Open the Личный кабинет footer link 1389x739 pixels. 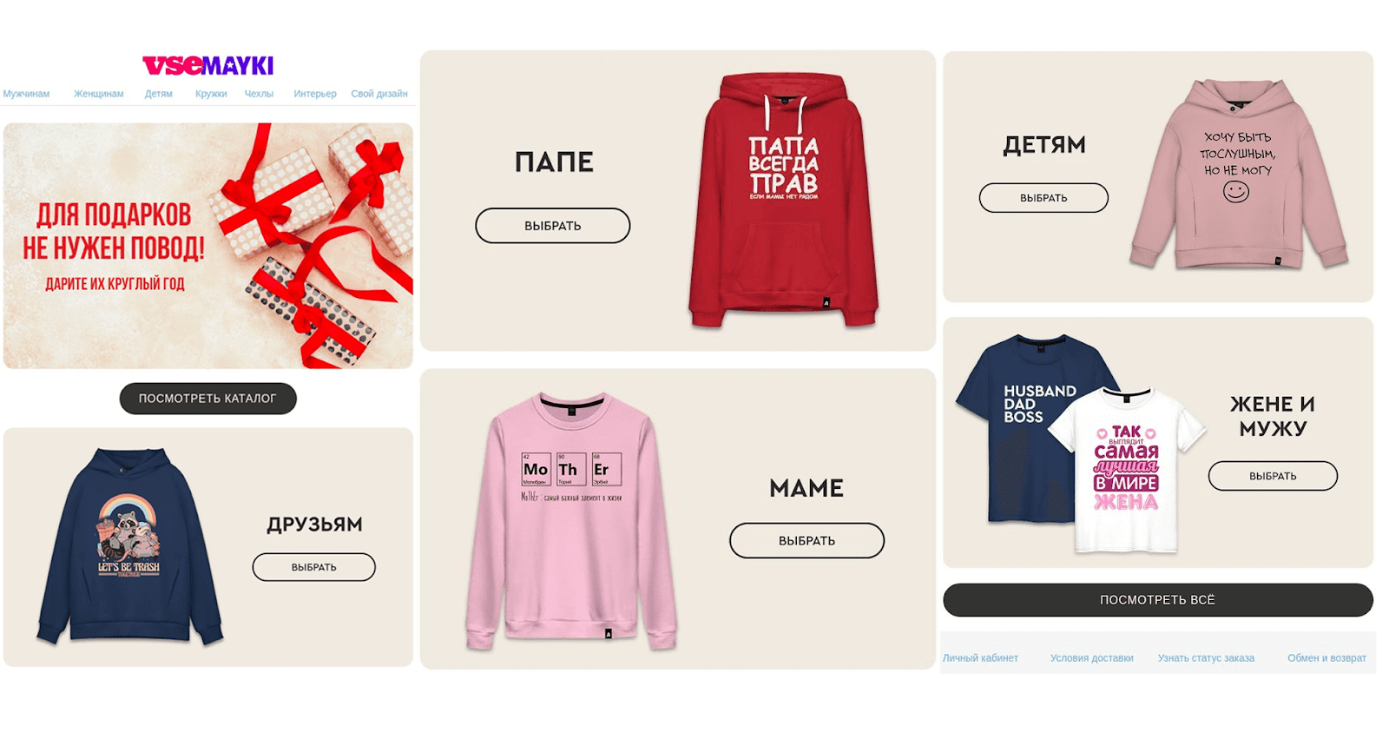pos(980,658)
